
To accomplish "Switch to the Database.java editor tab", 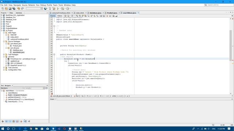I will click(95, 13).
